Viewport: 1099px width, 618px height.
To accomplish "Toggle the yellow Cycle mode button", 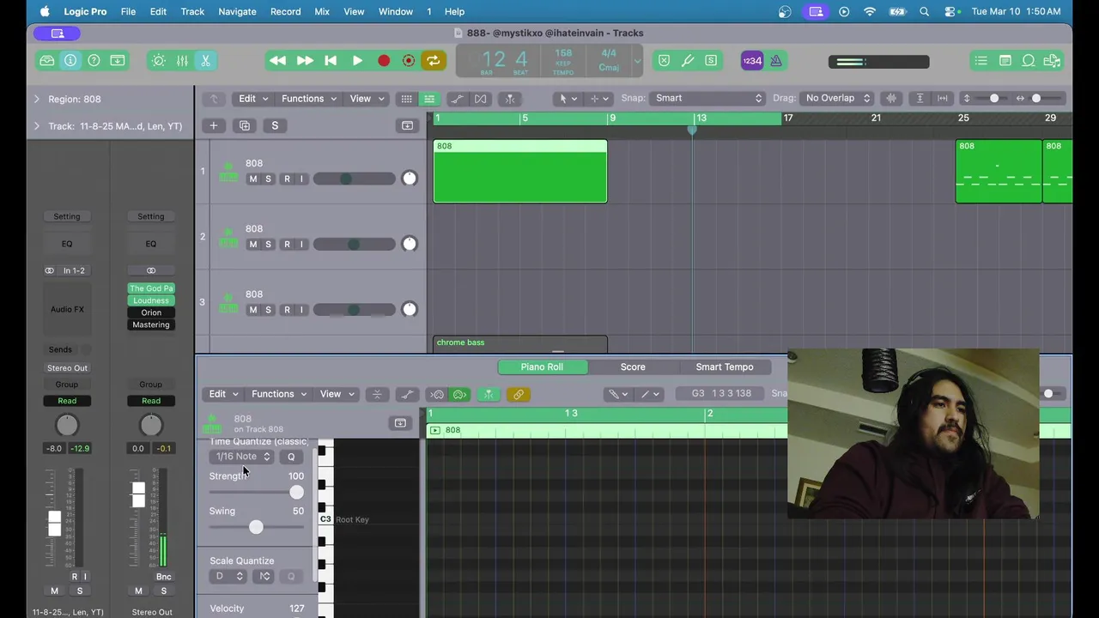I will tap(434, 61).
